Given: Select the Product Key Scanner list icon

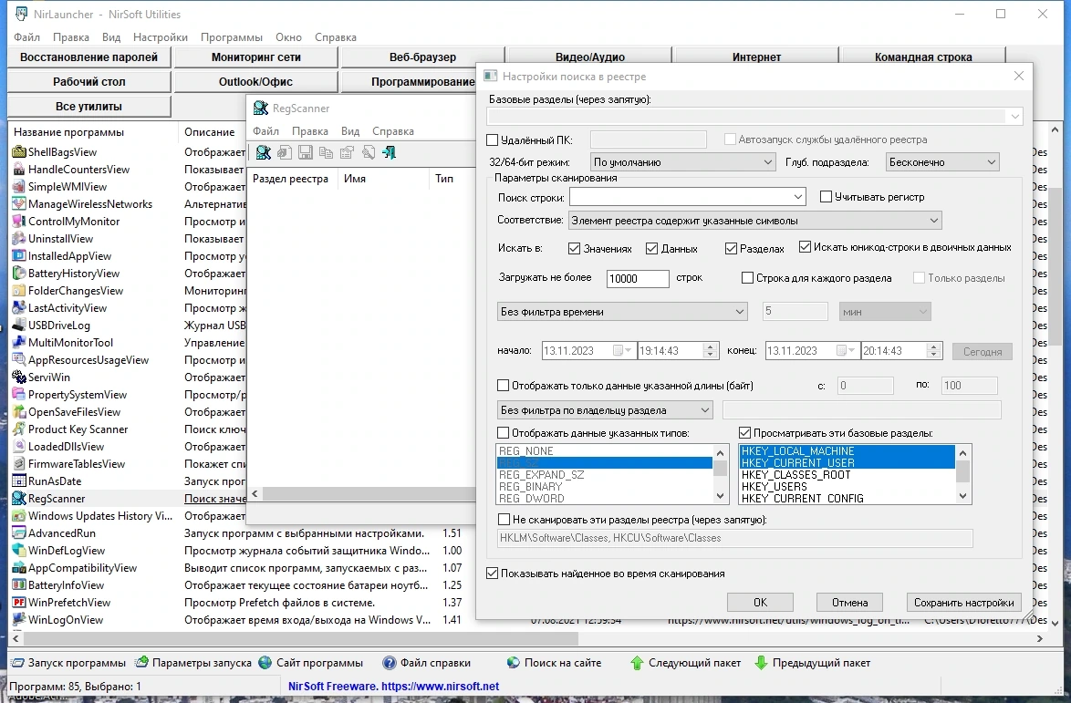Looking at the screenshot, I should coord(19,429).
